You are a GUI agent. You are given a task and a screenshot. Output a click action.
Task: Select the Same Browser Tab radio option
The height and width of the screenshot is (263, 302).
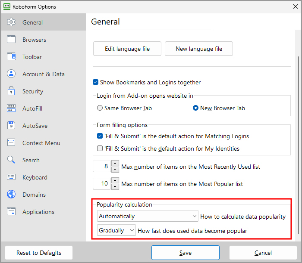coord(100,108)
